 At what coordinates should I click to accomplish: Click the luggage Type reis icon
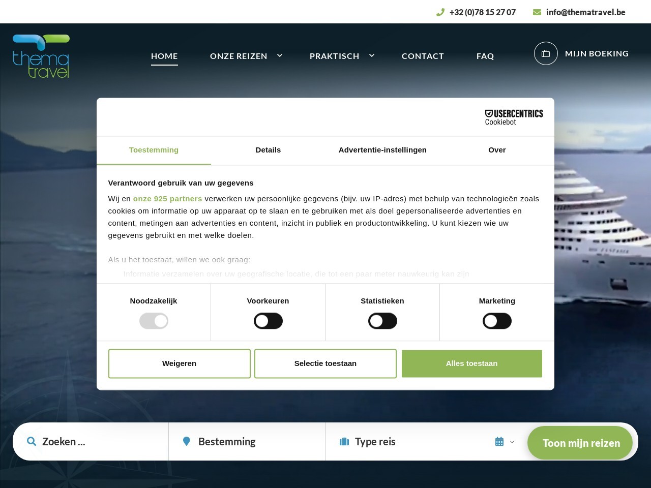tap(344, 441)
